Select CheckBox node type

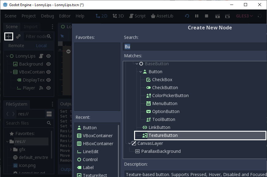(162, 80)
